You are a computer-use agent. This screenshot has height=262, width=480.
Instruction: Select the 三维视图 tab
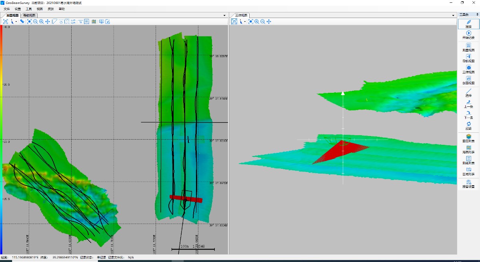[241, 16]
